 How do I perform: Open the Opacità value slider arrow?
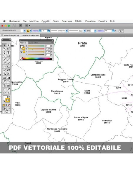click(x=113, y=31)
